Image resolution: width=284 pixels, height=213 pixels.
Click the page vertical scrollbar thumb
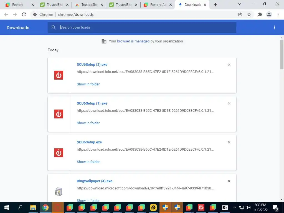(x=282, y=54)
